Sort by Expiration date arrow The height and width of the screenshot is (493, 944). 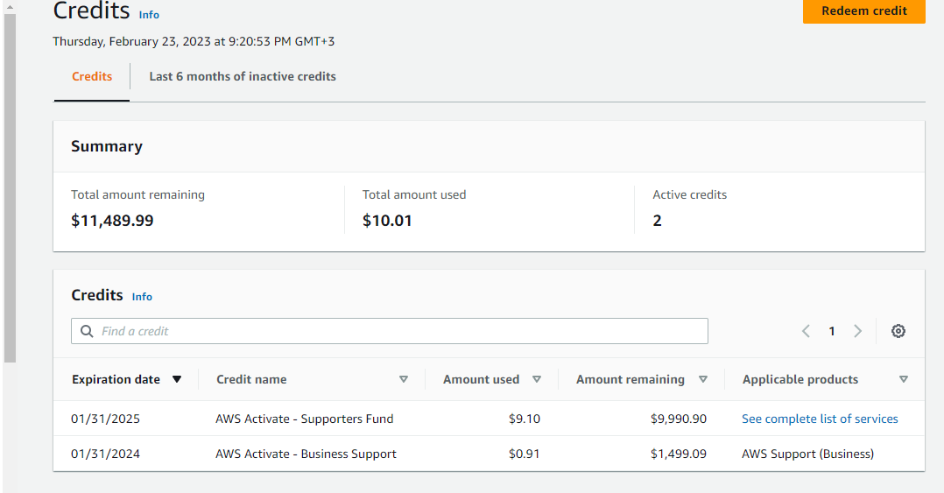[176, 380]
